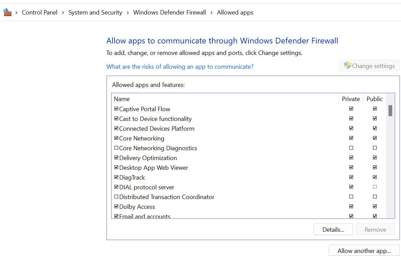The width and height of the screenshot is (401, 256).
Task: Expand chevron after System and Security breadcrumb
Action: point(127,12)
